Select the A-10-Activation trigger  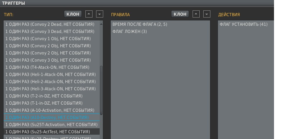point(51,110)
